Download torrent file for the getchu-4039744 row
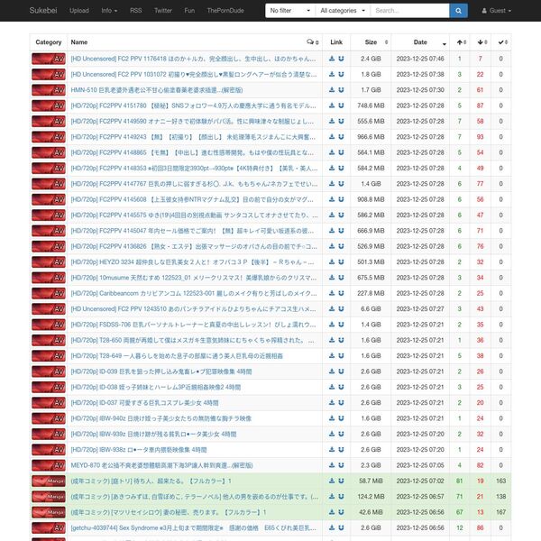 tap(331, 527)
